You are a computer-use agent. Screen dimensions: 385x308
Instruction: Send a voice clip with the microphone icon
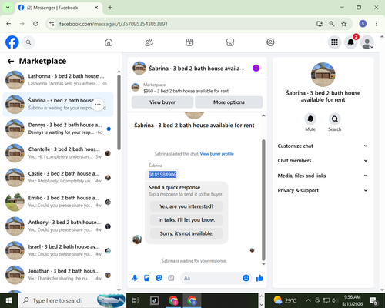coord(135,278)
